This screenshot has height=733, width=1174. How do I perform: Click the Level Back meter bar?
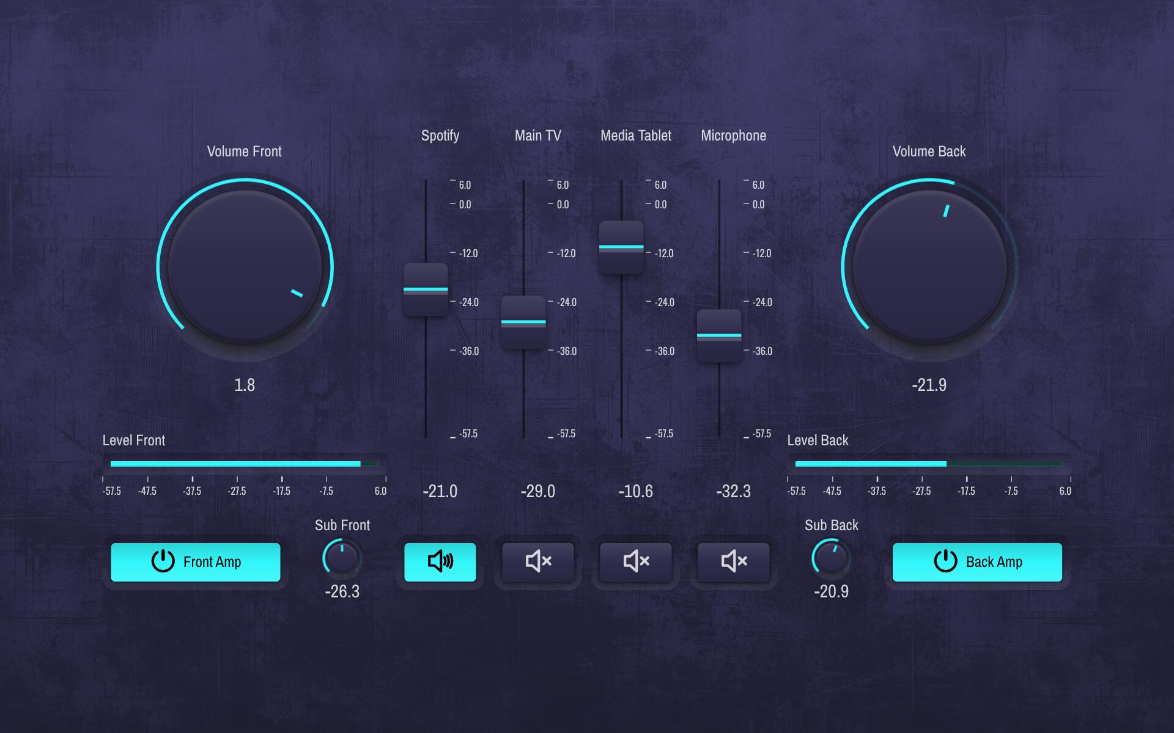(928, 464)
